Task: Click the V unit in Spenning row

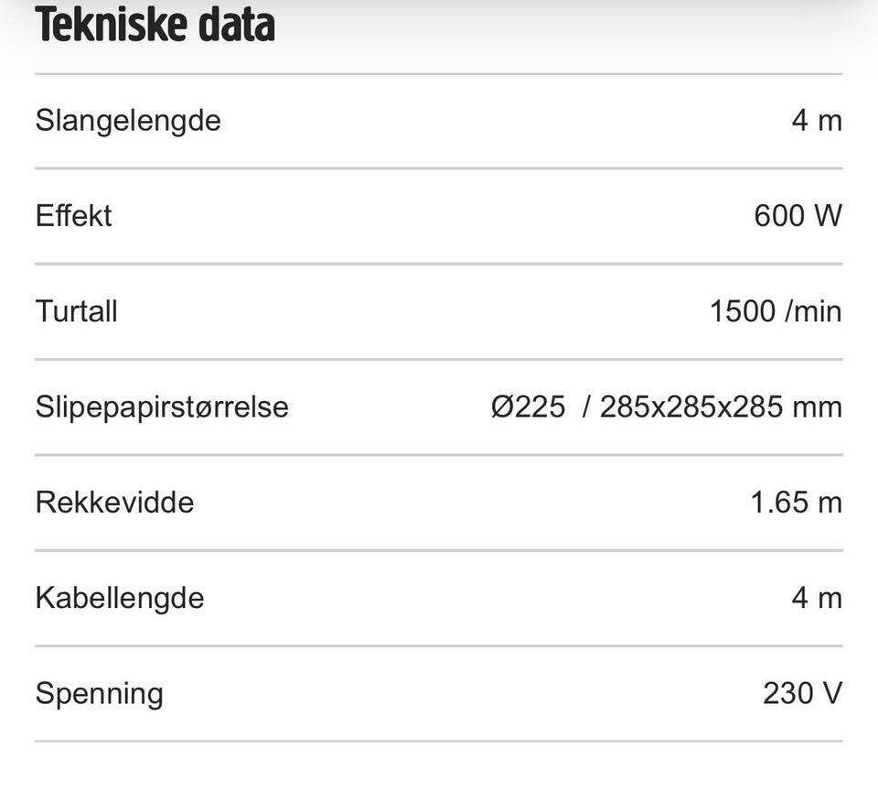Action: 832,693
